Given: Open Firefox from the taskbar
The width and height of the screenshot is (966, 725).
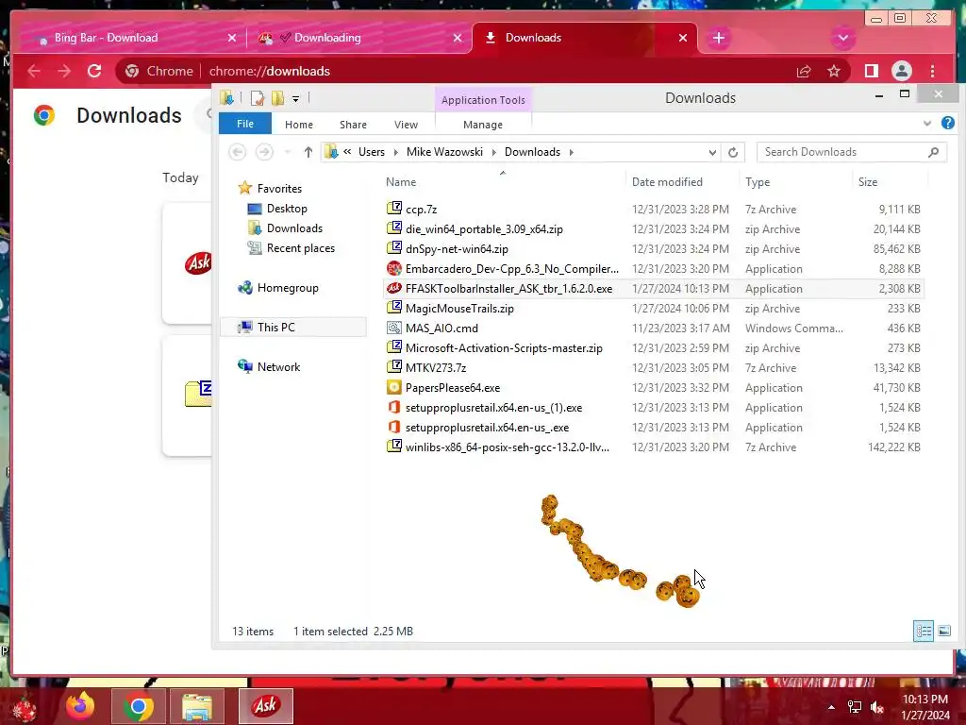Looking at the screenshot, I should click(80, 706).
